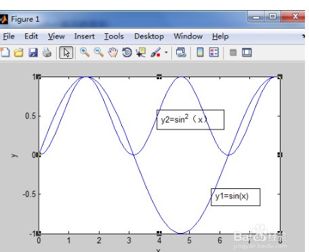This screenshot has width=309, height=252.
Task: Click the 0.5 y-axis tick label
Action: click(x=30, y=116)
